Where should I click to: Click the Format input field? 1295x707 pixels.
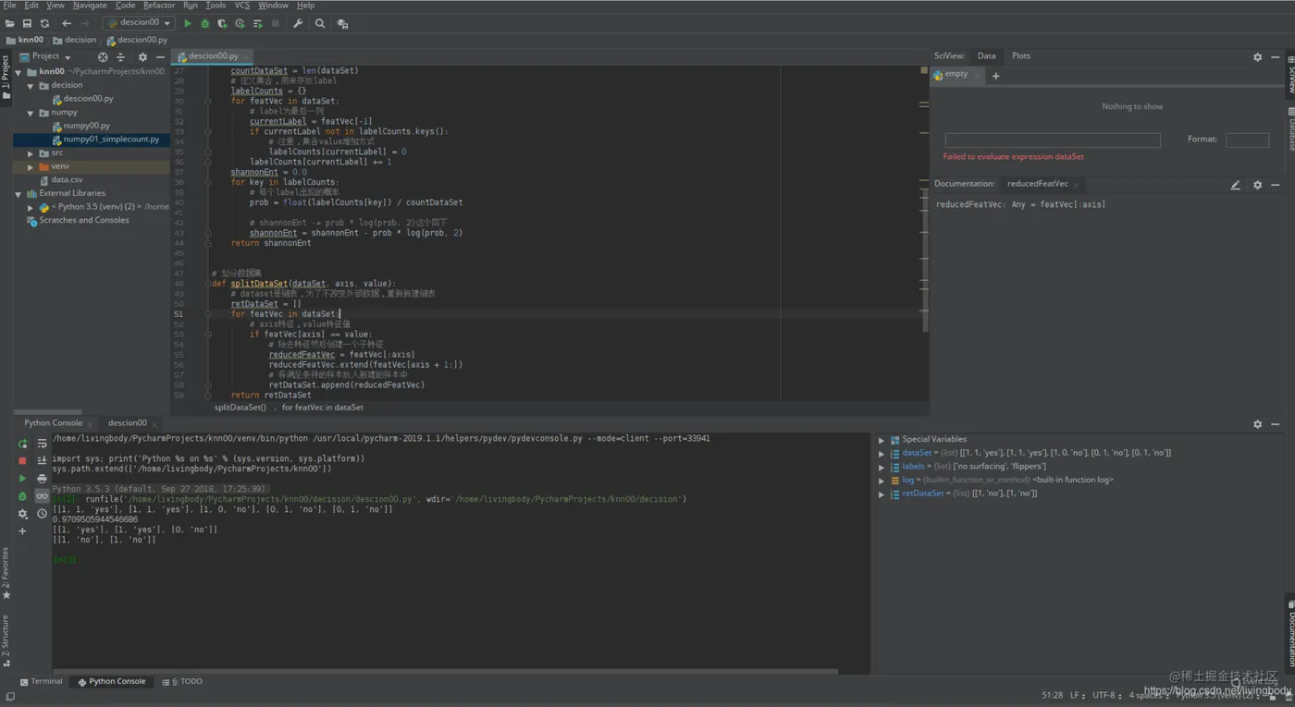click(x=1247, y=140)
